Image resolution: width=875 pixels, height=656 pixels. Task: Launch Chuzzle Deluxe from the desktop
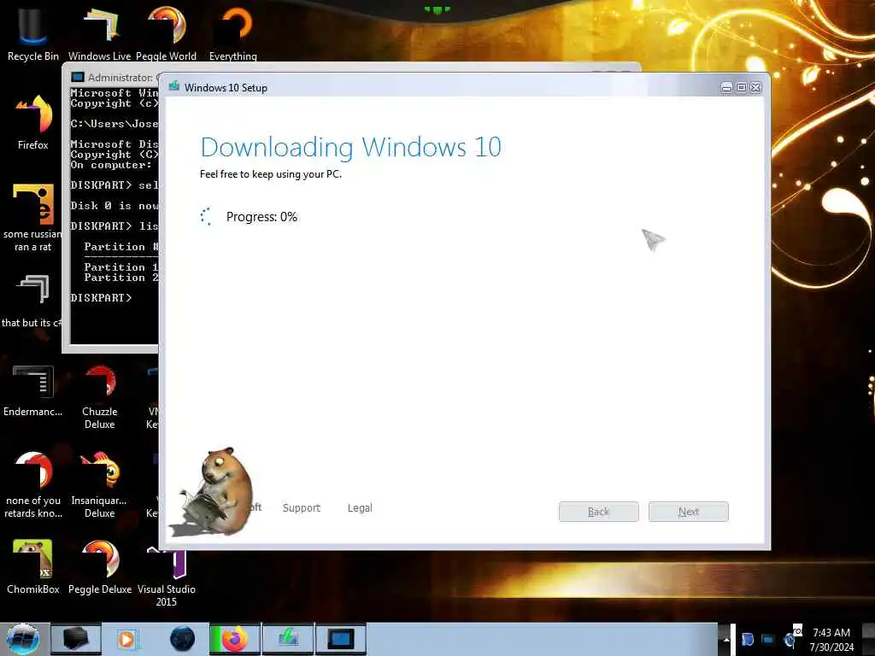[x=99, y=396]
